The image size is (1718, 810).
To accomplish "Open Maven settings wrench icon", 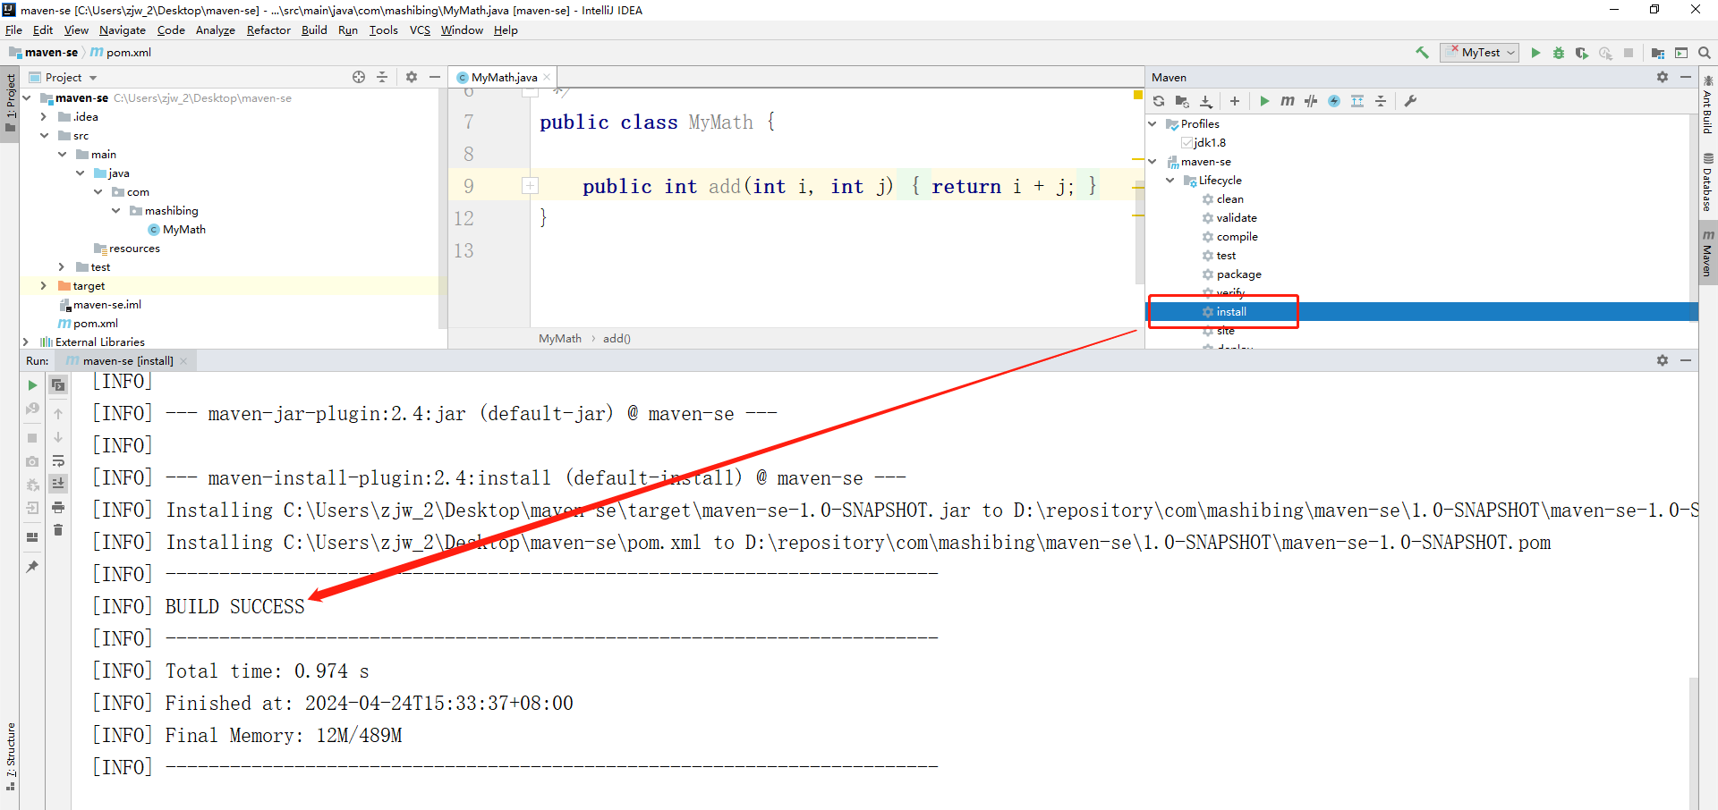I will pyautogui.click(x=1411, y=101).
